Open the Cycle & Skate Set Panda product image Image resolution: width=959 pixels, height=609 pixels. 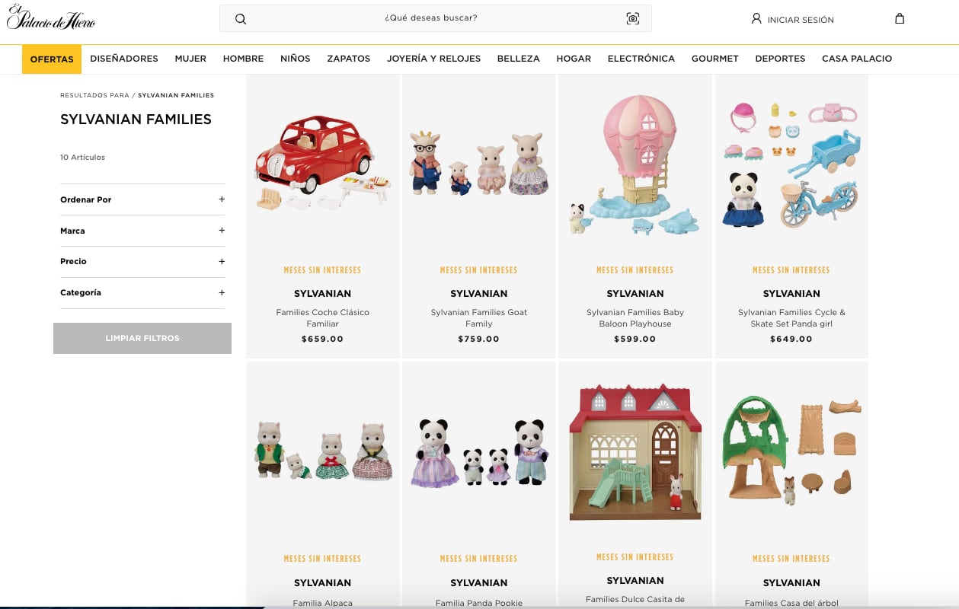tap(791, 164)
